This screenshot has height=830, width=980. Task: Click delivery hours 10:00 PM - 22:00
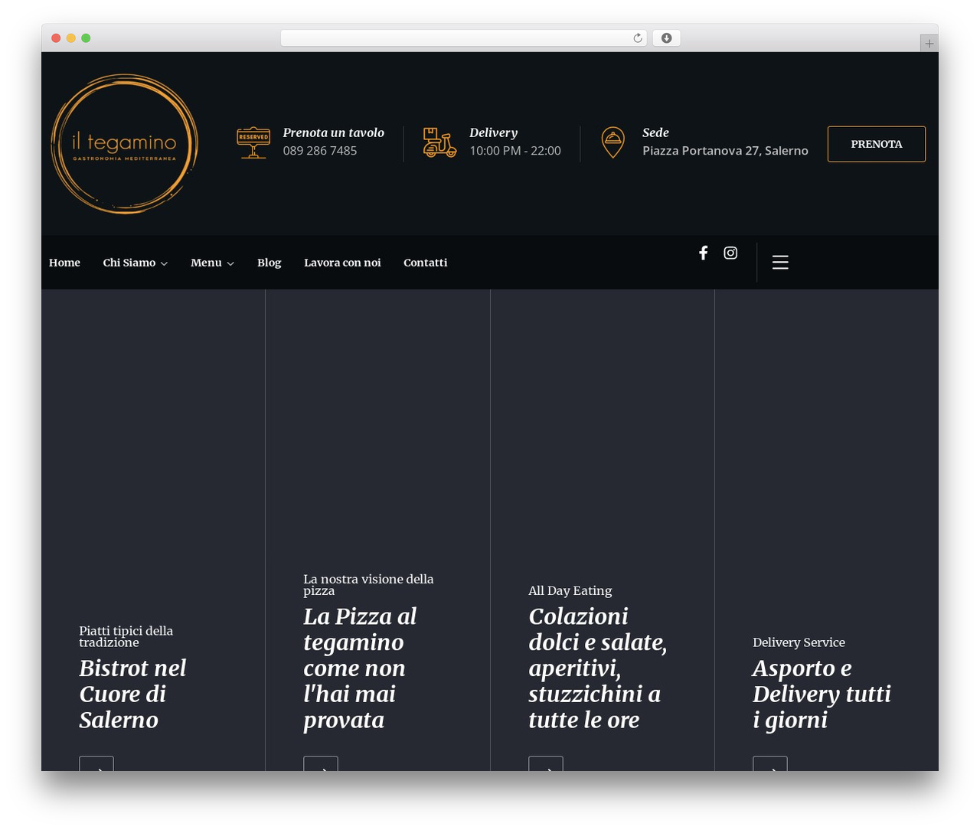click(515, 151)
